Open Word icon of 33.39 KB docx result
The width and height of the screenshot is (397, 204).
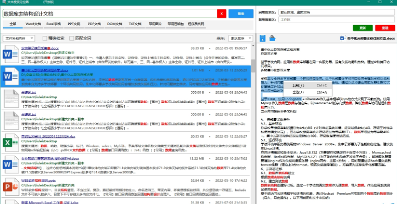(x=11, y=54)
